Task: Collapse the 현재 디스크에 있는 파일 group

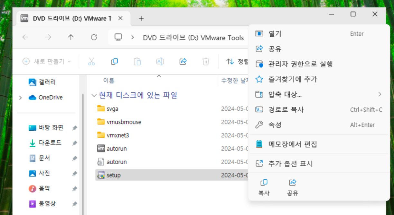Action: click(94, 95)
